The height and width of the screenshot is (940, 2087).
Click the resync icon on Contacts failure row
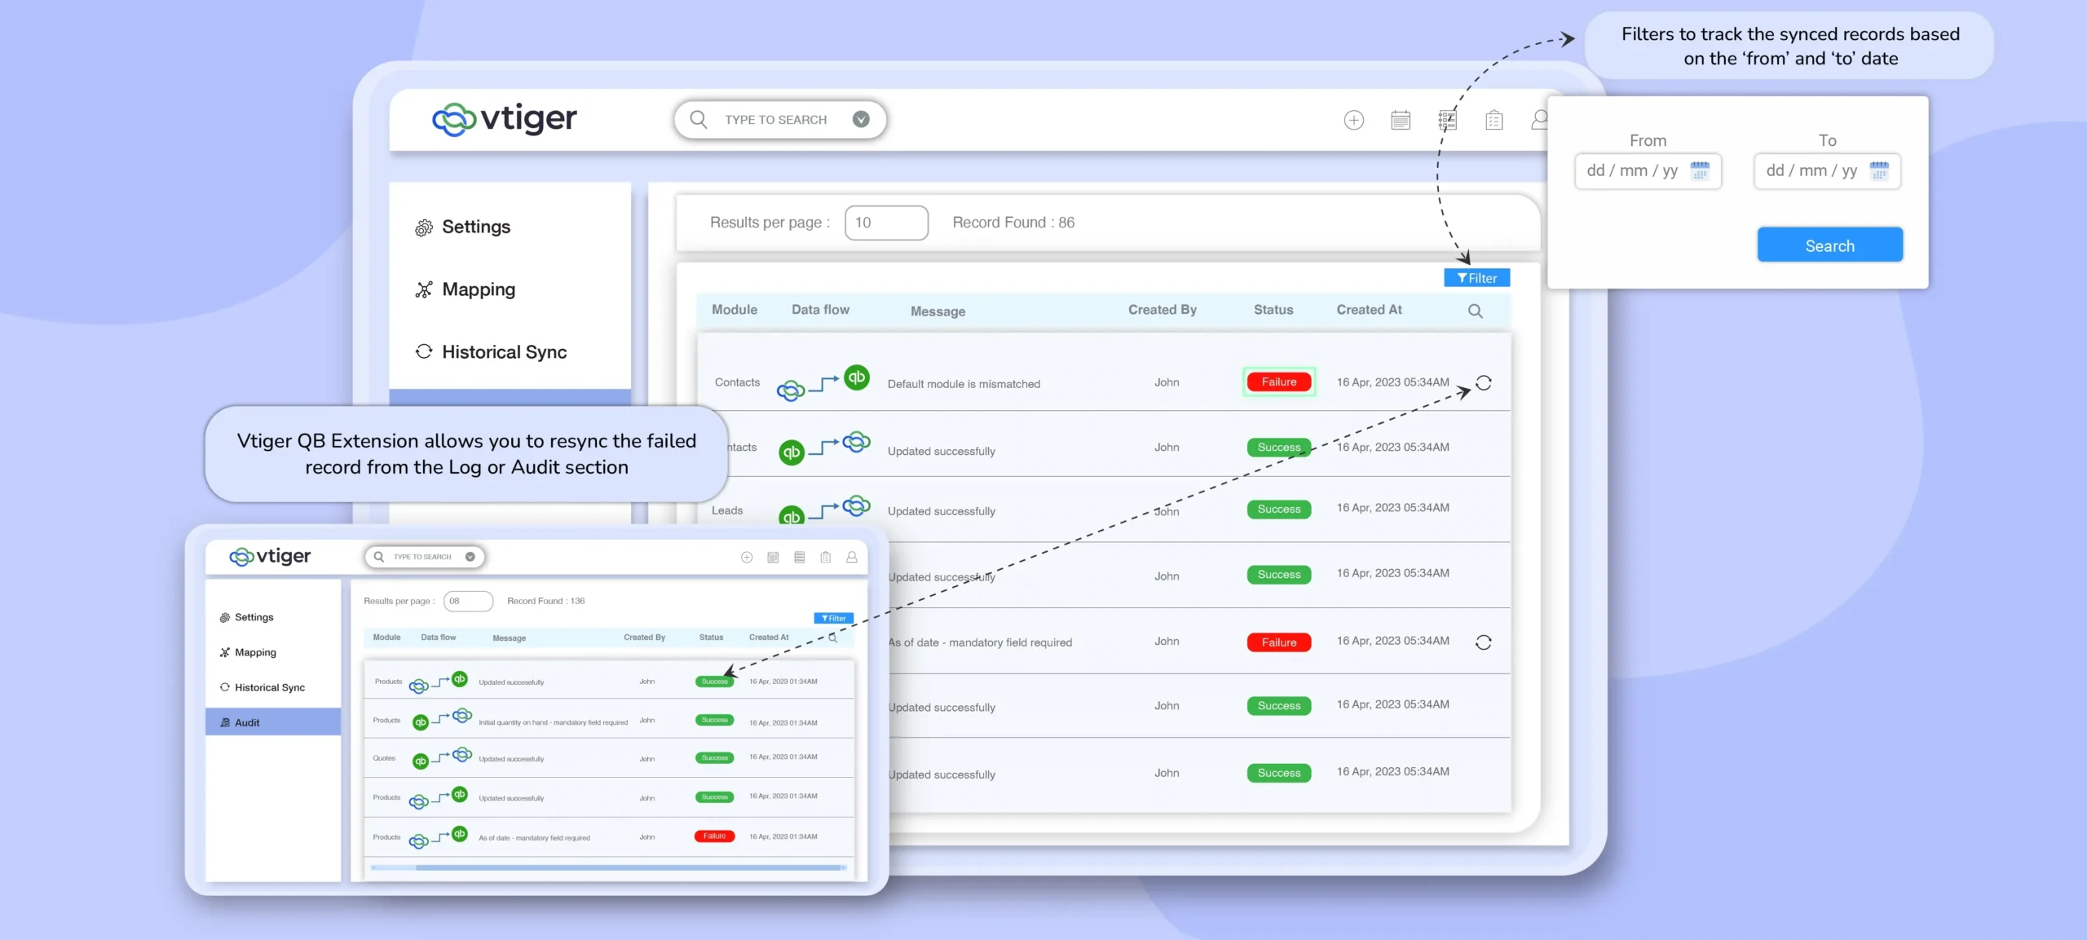pyautogui.click(x=1483, y=382)
